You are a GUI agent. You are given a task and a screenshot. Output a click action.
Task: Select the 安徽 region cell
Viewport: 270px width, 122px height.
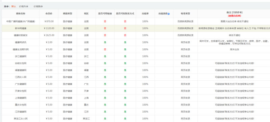pos(86,63)
